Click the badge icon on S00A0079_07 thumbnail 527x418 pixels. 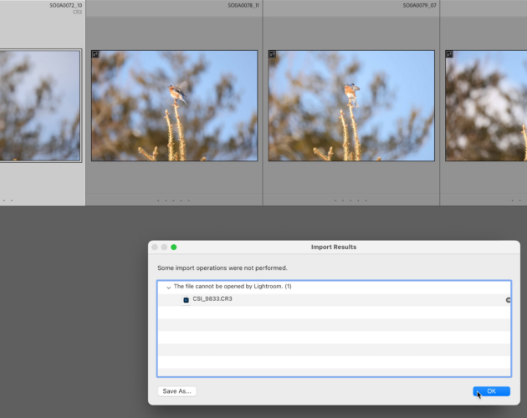(x=272, y=54)
